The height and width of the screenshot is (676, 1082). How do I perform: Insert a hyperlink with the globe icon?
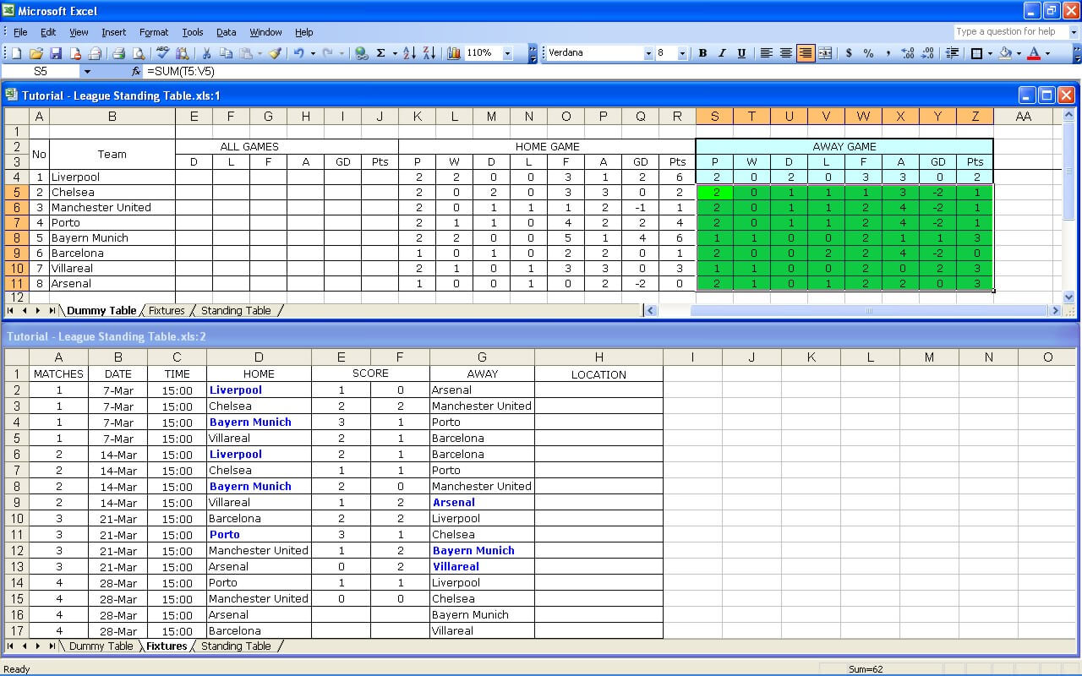tap(362, 53)
